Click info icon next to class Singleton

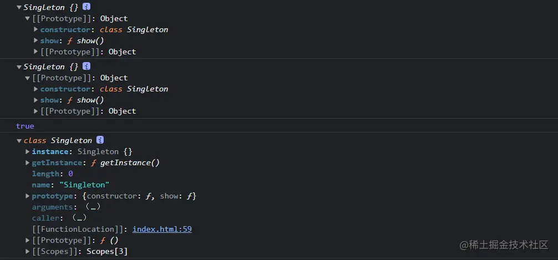tap(100, 140)
